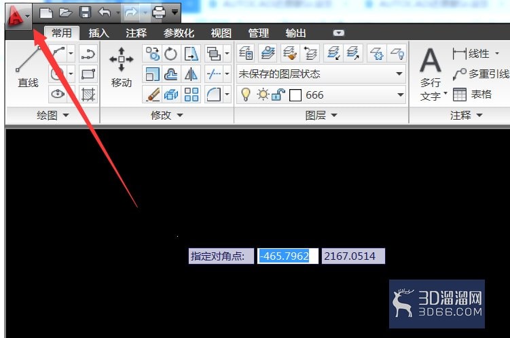Click the Layer Previous icon

pyautogui.click(x=310, y=53)
